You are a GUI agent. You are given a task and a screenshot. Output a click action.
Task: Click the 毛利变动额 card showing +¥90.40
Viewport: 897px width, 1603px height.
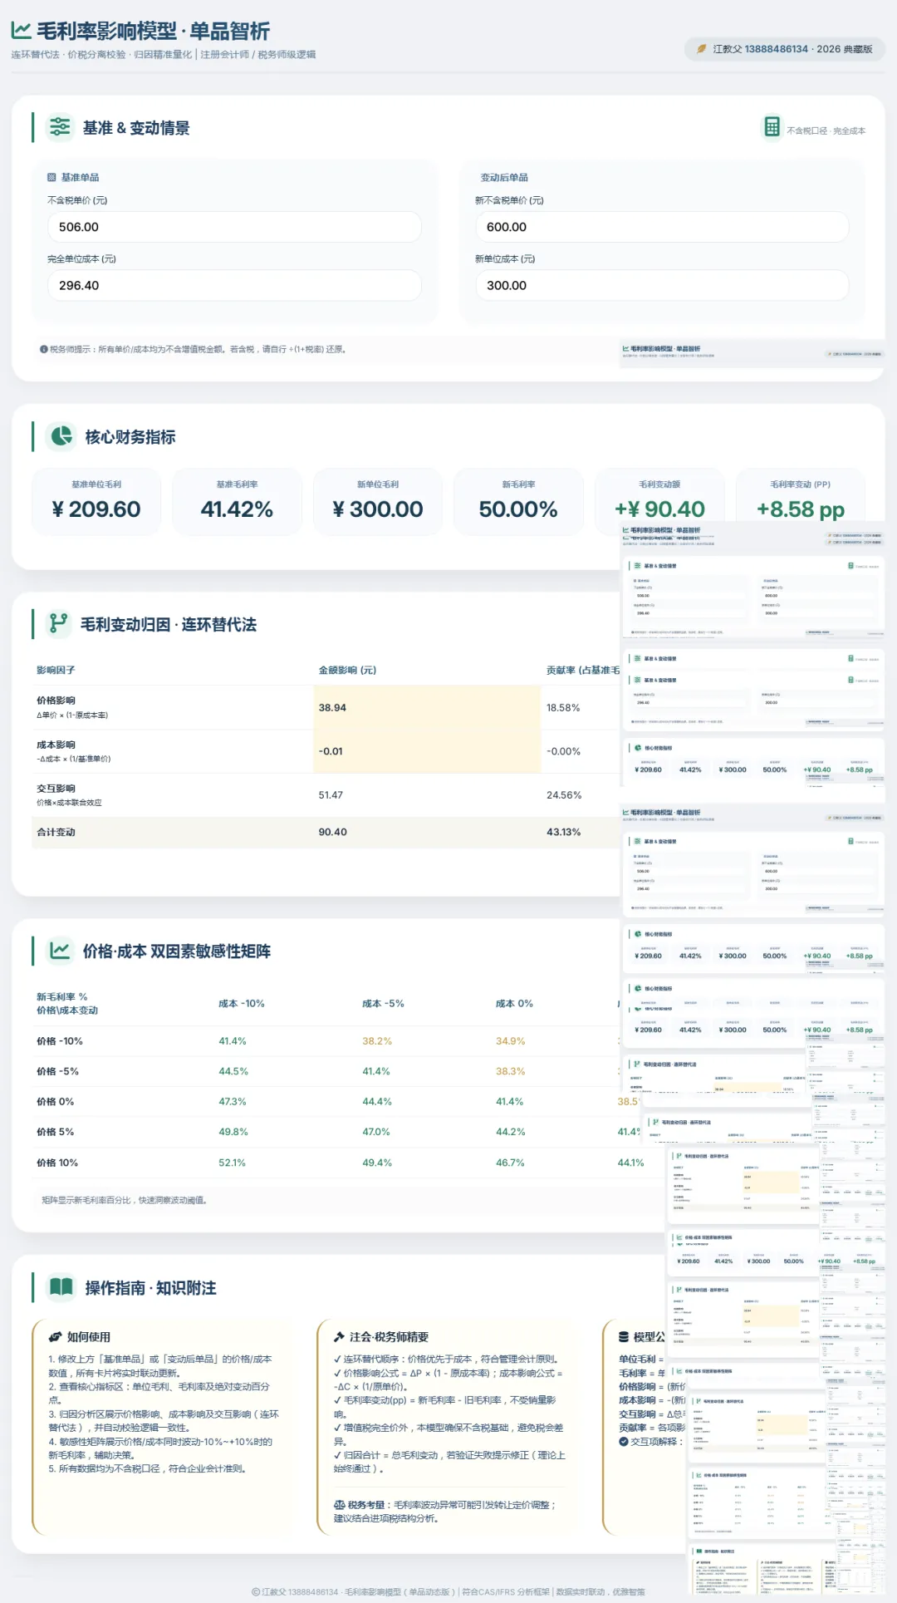[x=659, y=501]
